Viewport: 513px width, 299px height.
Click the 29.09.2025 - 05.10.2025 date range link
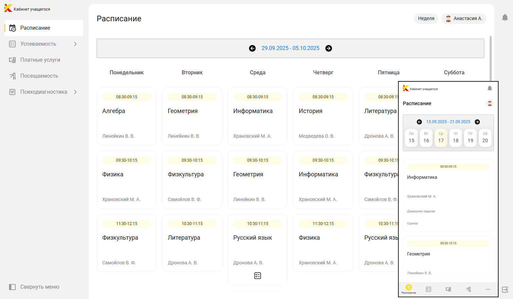[290, 48]
